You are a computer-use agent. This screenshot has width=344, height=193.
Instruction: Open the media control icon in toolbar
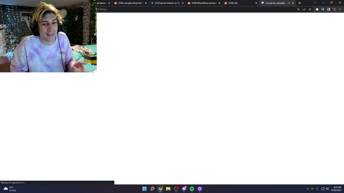coord(322,10)
